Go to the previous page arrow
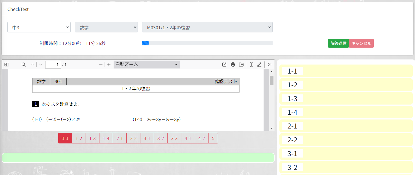Viewport: 415px width, 175px height. pos(32,65)
